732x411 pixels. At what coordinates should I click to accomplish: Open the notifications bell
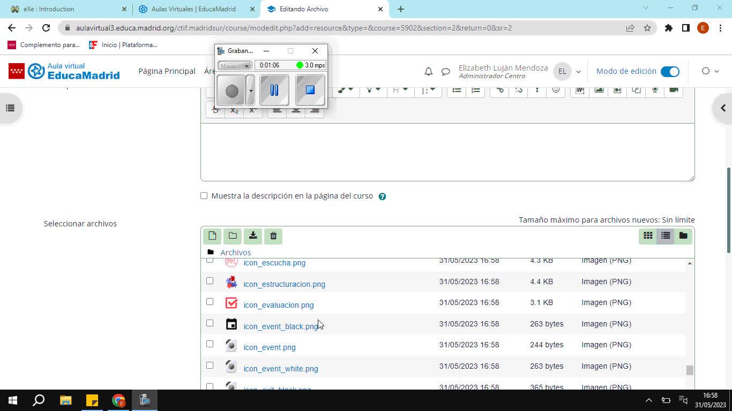tap(428, 71)
